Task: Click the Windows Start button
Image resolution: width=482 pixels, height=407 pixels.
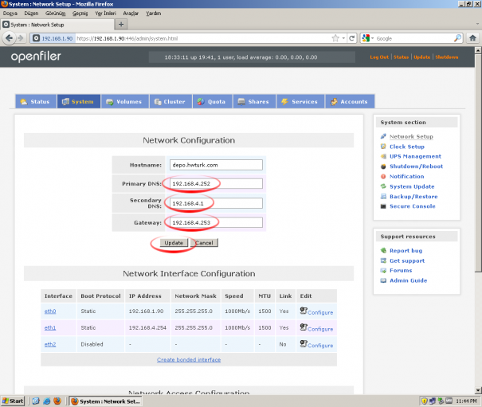Action: click(x=13, y=401)
